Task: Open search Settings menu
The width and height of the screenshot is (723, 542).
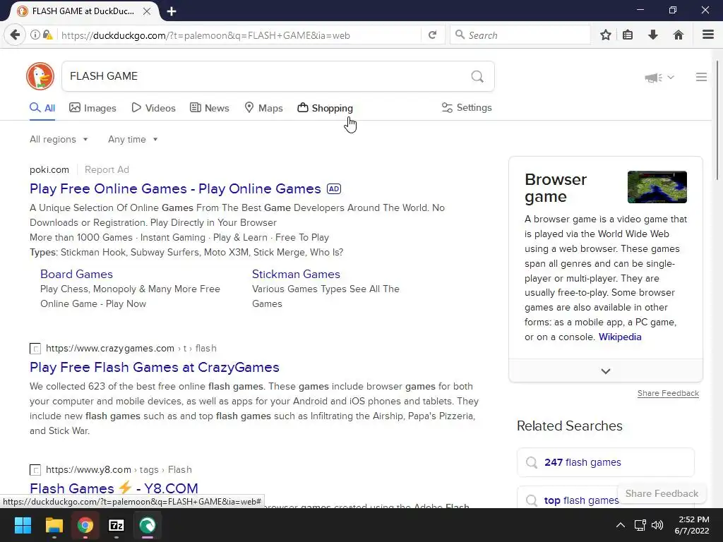Action: coord(467,107)
